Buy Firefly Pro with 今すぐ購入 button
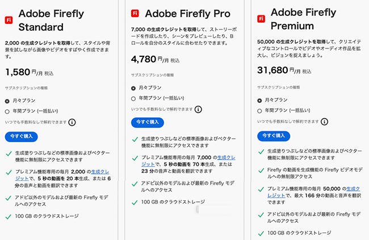 pyautogui.click(x=148, y=122)
